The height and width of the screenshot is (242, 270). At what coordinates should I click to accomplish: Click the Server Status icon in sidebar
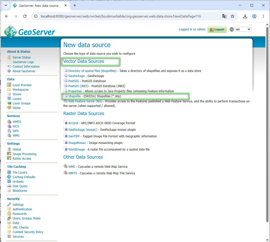click(9, 57)
